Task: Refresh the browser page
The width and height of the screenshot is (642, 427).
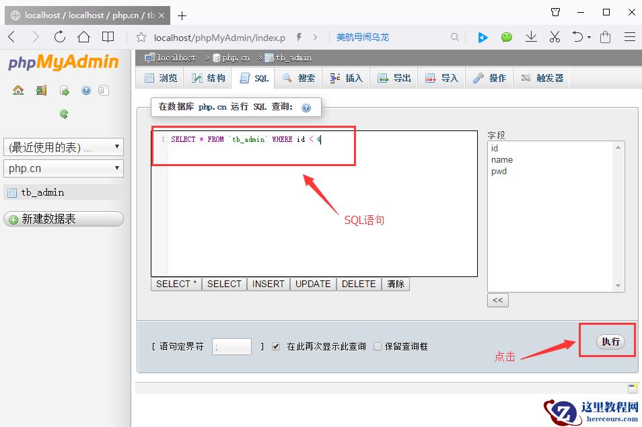Action: 60,37
